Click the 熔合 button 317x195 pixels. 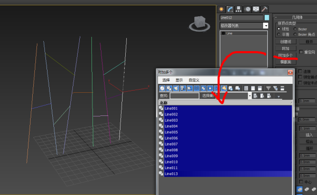[x=309, y=142]
